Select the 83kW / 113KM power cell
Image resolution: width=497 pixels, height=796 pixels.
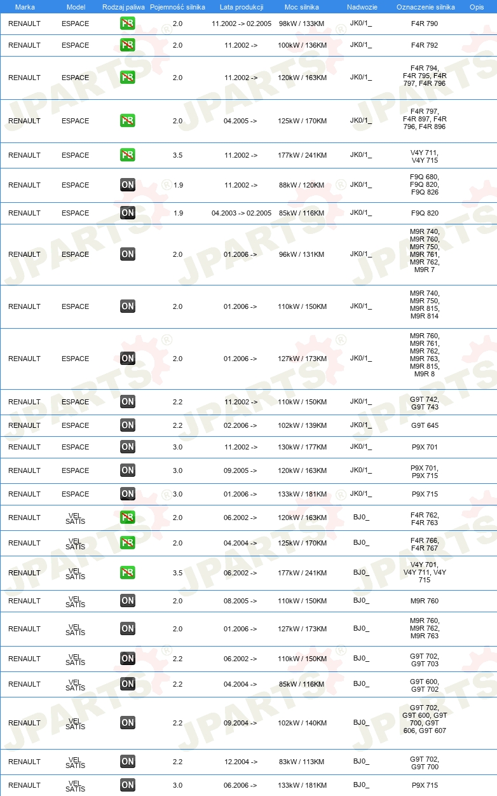(303, 762)
